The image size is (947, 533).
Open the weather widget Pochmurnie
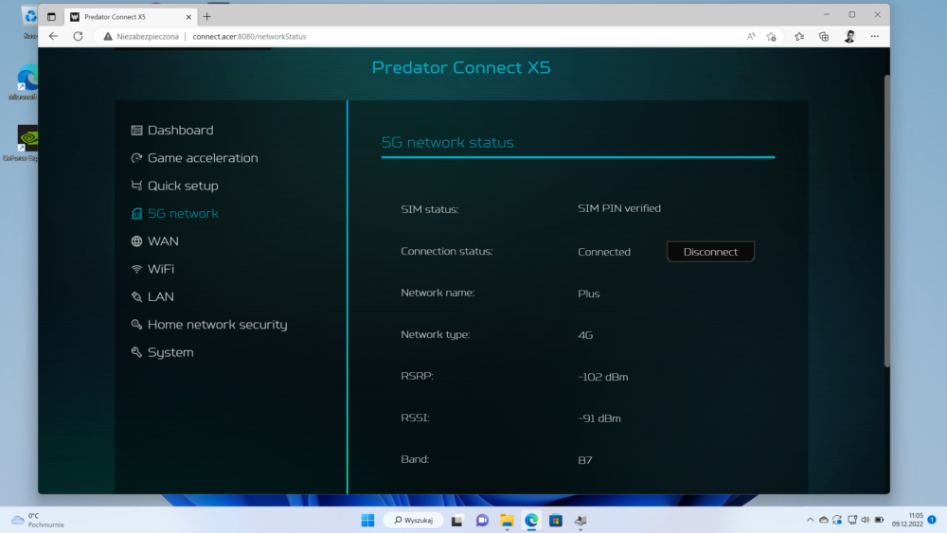point(38,520)
